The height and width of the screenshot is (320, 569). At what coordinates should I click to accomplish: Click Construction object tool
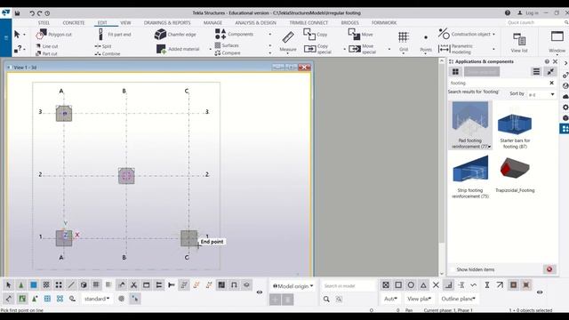[x=464, y=34]
